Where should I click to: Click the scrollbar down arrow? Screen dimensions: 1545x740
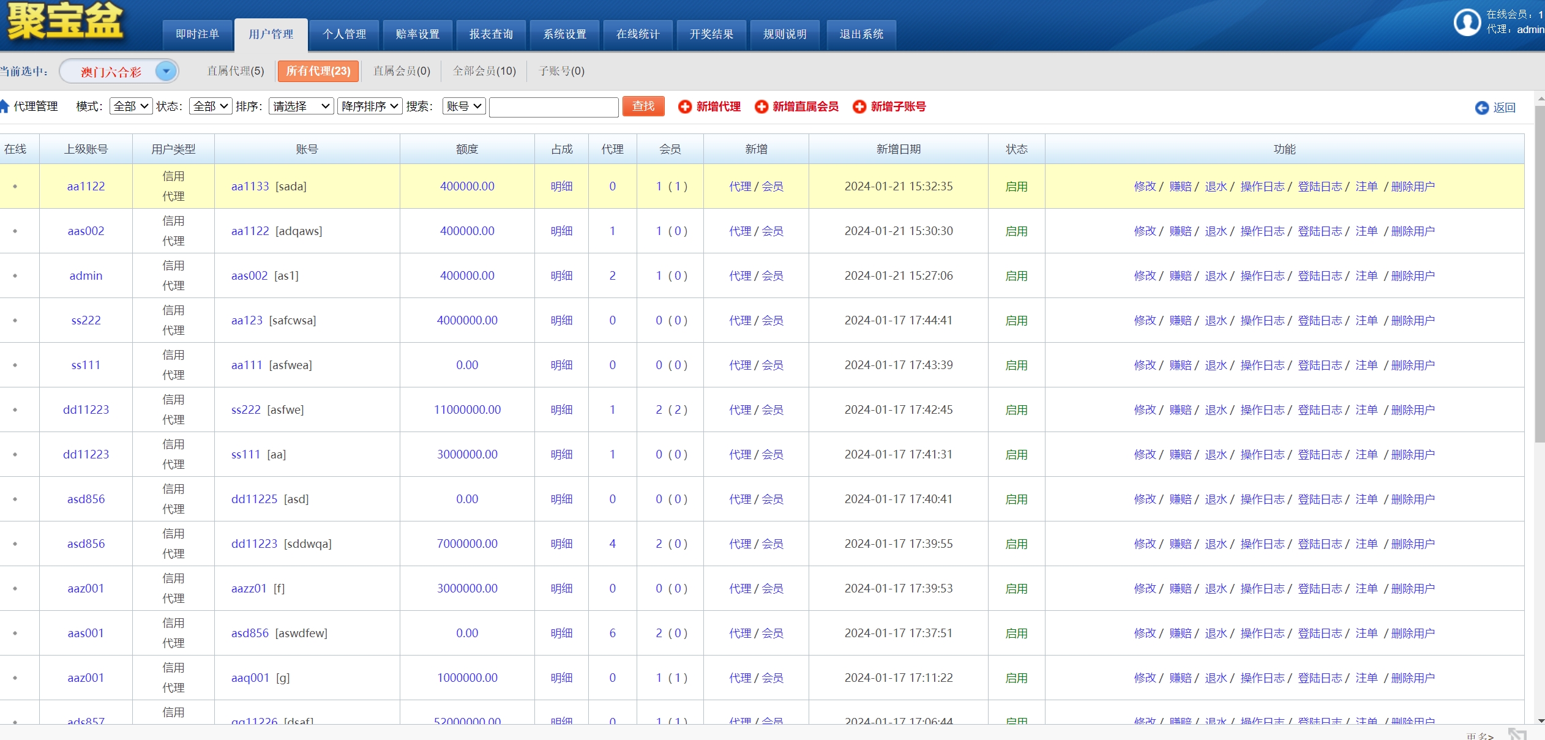coord(1540,720)
